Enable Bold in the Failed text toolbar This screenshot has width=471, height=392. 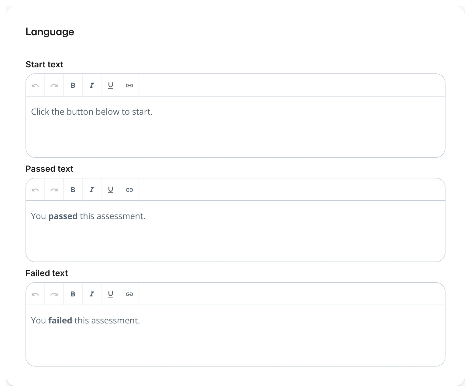click(x=73, y=294)
